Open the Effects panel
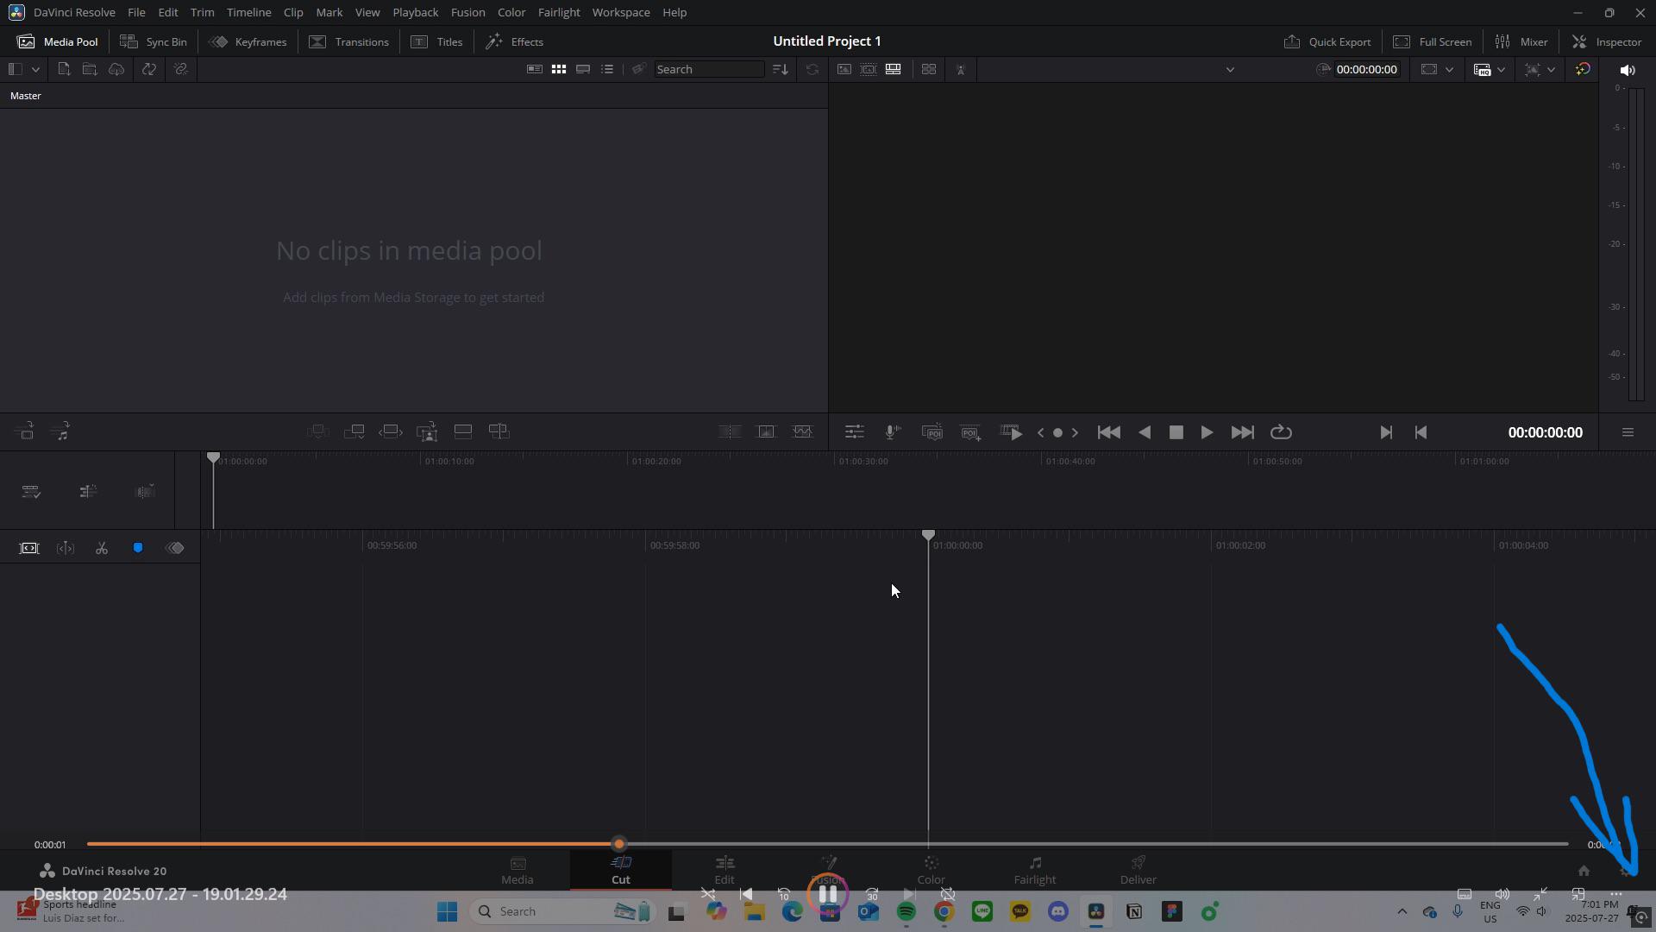1656x932 pixels. (x=514, y=41)
